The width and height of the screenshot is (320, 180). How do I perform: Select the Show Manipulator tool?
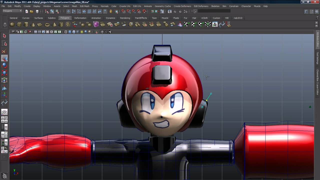[x=4, y=95]
